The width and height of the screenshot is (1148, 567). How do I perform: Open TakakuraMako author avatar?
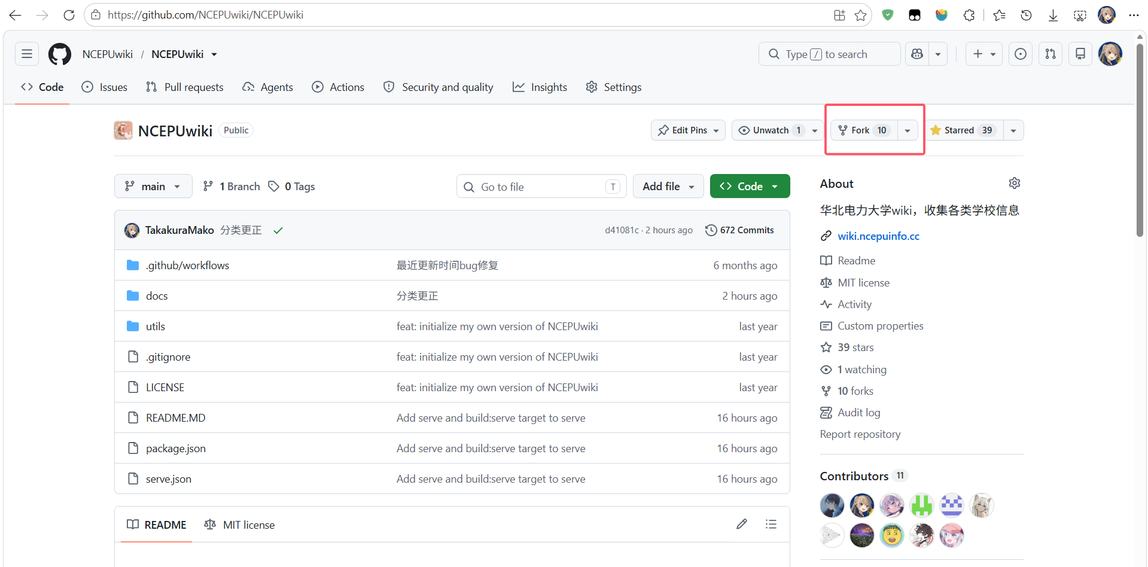tap(132, 230)
